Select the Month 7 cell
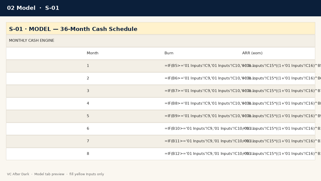 click(123, 141)
